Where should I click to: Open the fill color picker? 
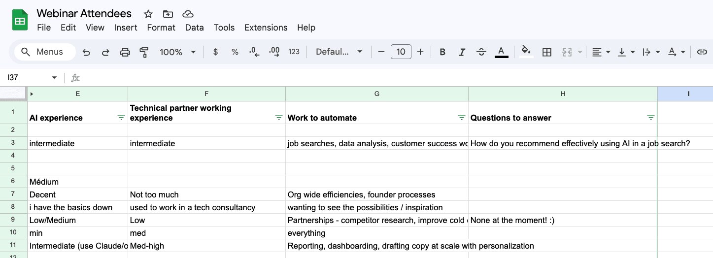click(x=526, y=52)
